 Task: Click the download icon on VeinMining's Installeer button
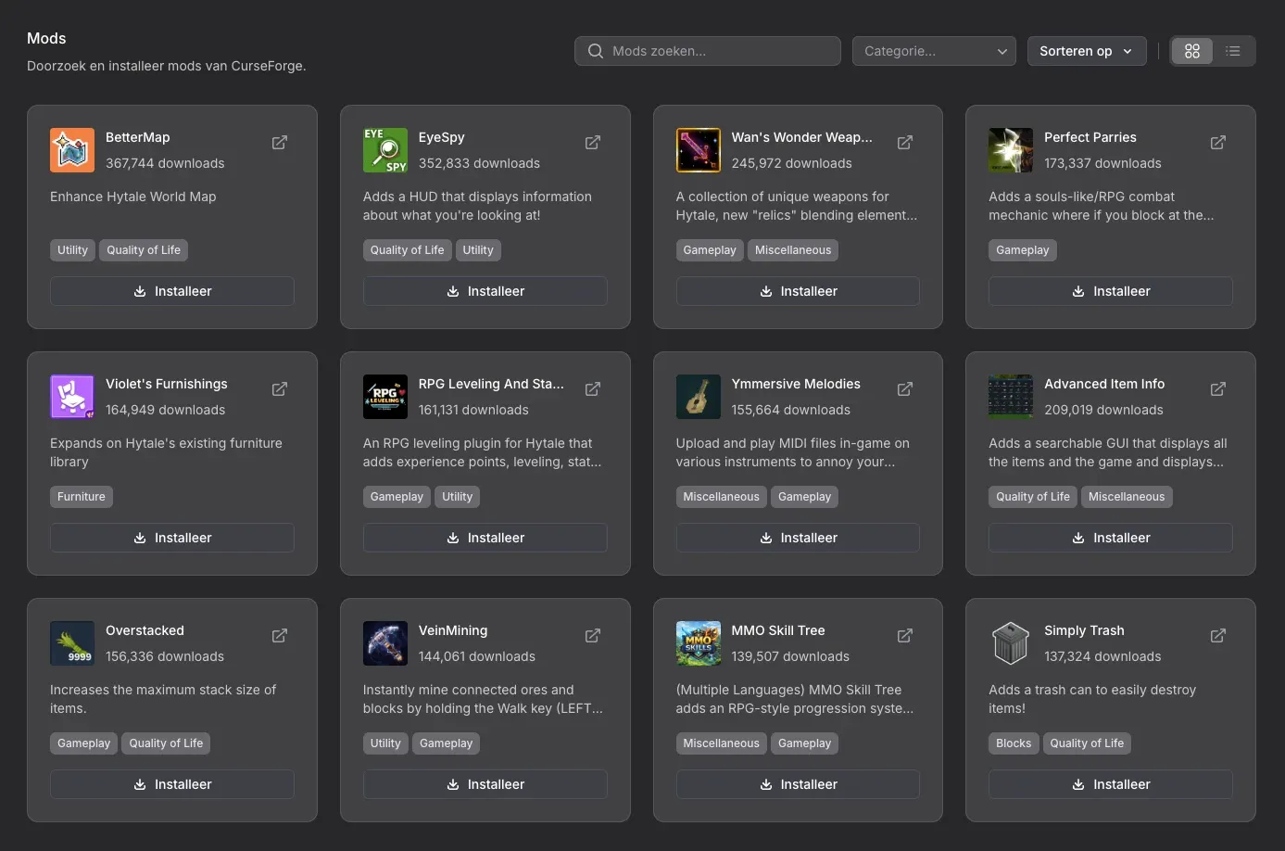pos(452,783)
